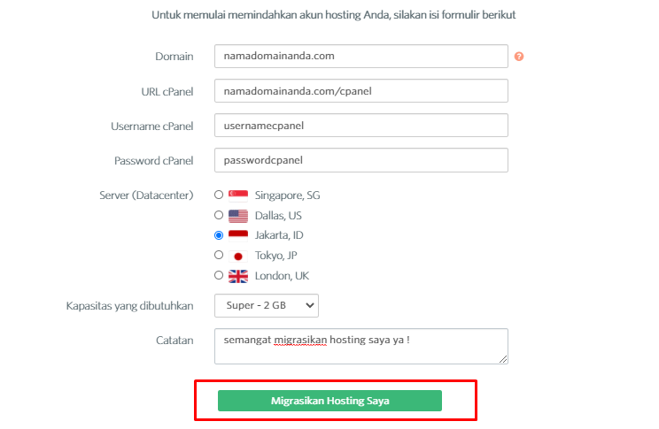Click the Singapore flag icon

tap(238, 195)
